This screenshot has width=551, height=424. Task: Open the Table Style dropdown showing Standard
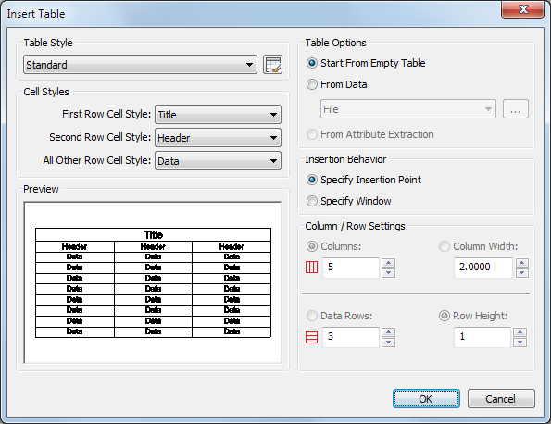pyautogui.click(x=140, y=64)
